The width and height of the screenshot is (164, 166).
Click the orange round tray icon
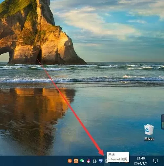pyautogui.click(x=70, y=161)
